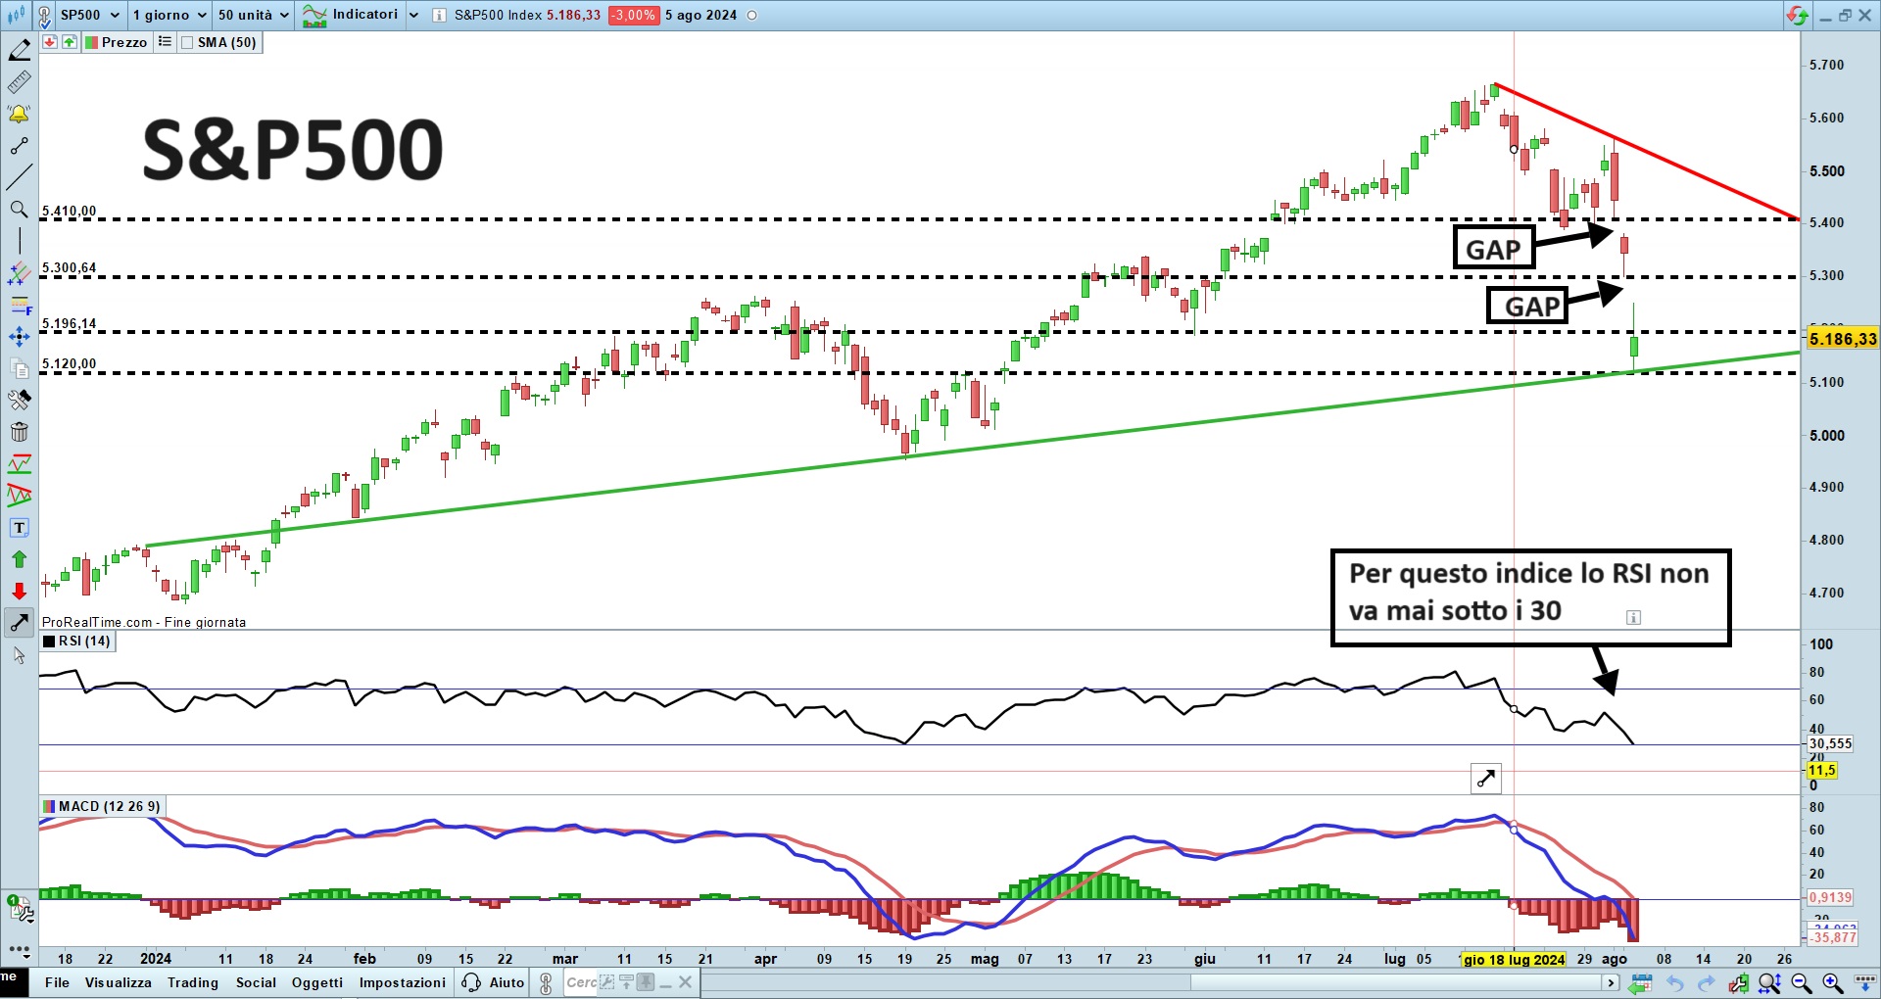
Task: Click the sync refresh icon top right
Action: 1797,15
